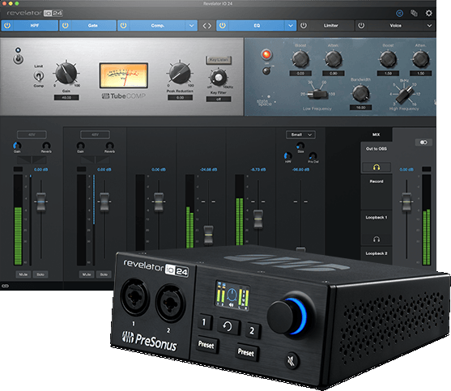Select the Comp. effect tab
The height and width of the screenshot is (391, 451).
coord(157,26)
